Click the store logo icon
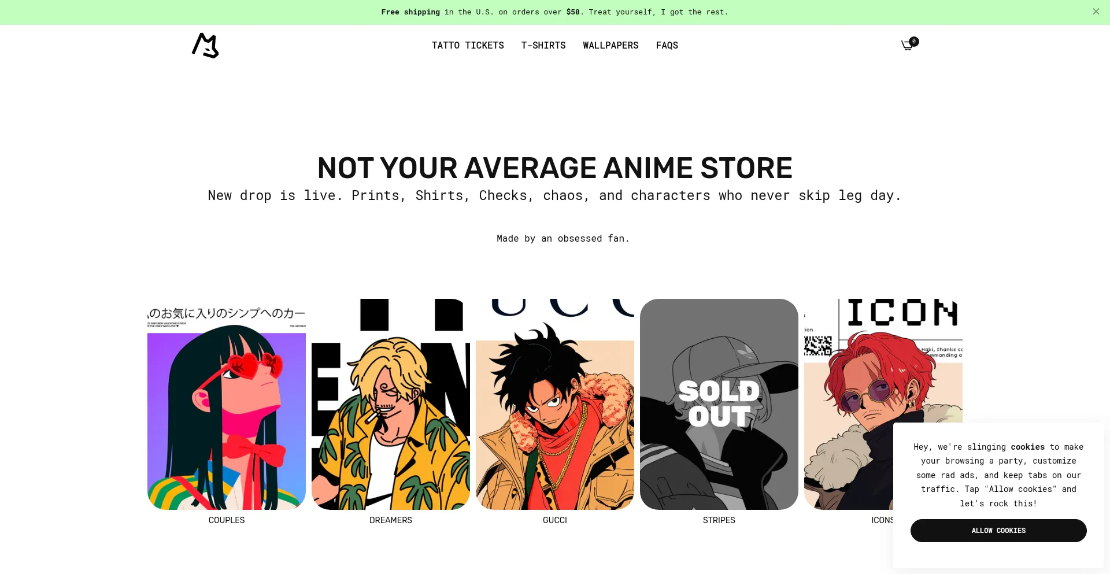Image resolution: width=1110 pixels, height=574 pixels. click(x=205, y=46)
